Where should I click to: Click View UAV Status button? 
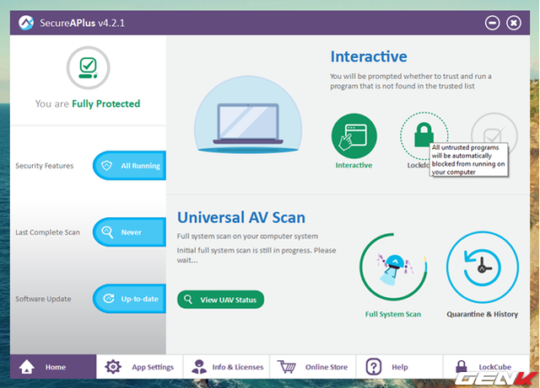pyautogui.click(x=221, y=300)
